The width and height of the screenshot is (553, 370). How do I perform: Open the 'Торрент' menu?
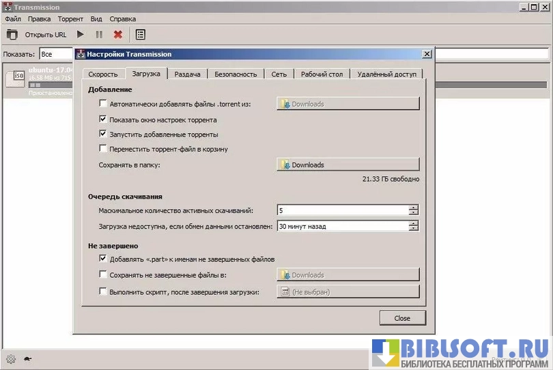[x=70, y=20]
